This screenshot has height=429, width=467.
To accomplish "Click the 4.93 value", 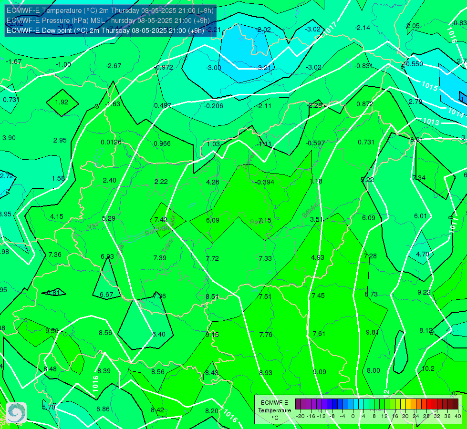I will pos(318,257).
